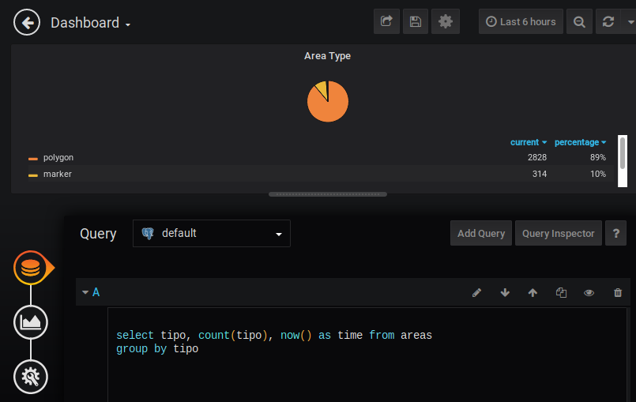
Task: Toggle visibility of query A
Action: coord(589,292)
